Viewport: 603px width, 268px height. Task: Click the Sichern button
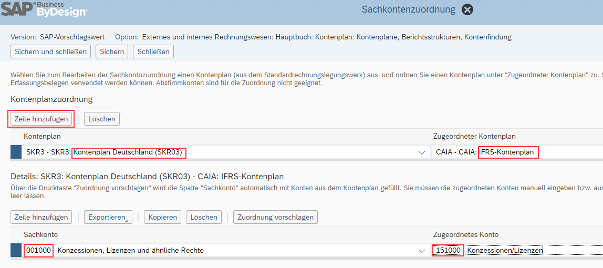click(x=112, y=51)
